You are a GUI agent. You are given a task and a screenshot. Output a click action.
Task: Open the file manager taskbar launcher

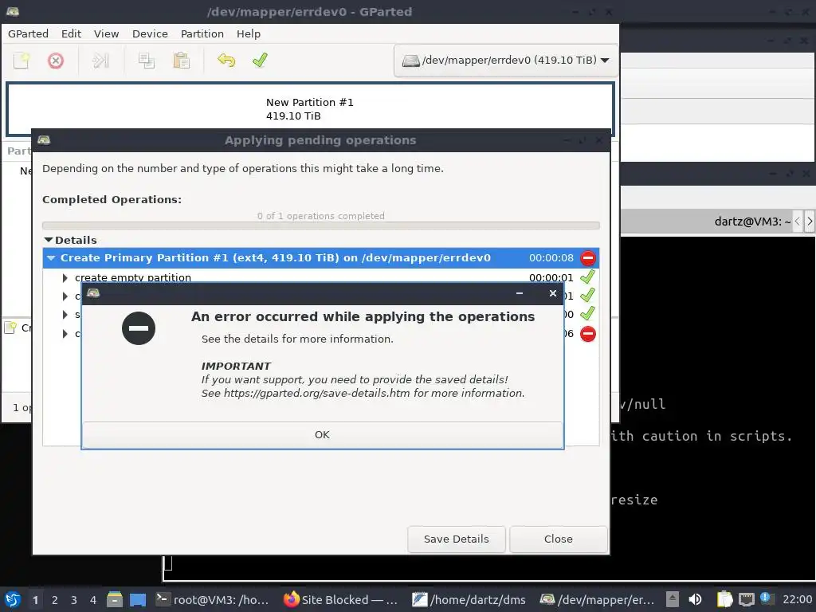tap(115, 599)
